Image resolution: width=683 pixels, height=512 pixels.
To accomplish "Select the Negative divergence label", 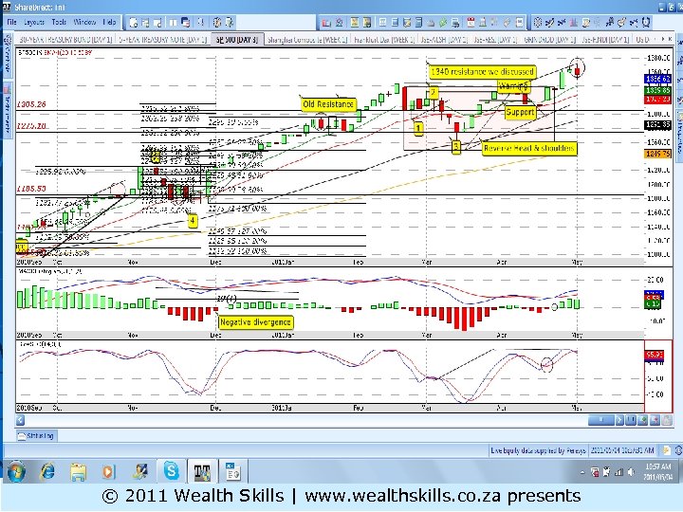I will [255, 322].
